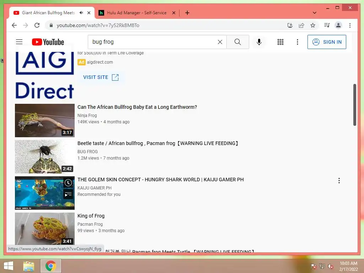This screenshot has height=273, width=364.
Task: Go to YouTube home via logo
Action: pyautogui.click(x=48, y=42)
